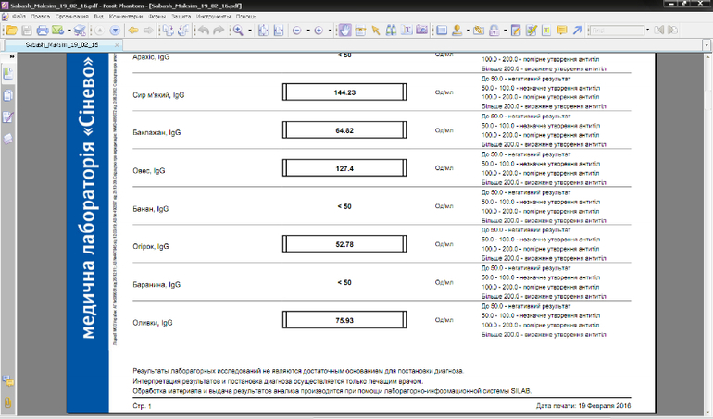Viewport: 713px width, 419px height.
Task: Expand the email icon dropdown arrow
Action: point(68,31)
